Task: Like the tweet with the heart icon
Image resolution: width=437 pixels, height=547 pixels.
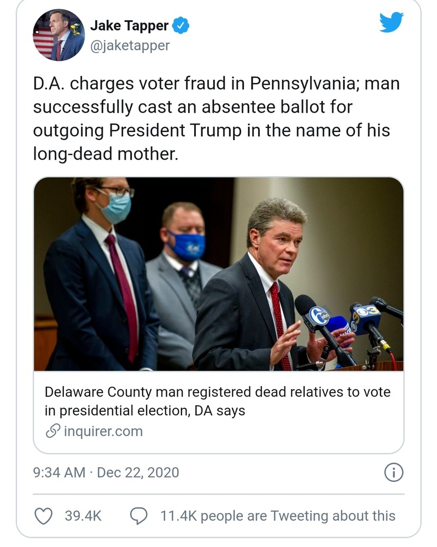Action: click(x=43, y=516)
